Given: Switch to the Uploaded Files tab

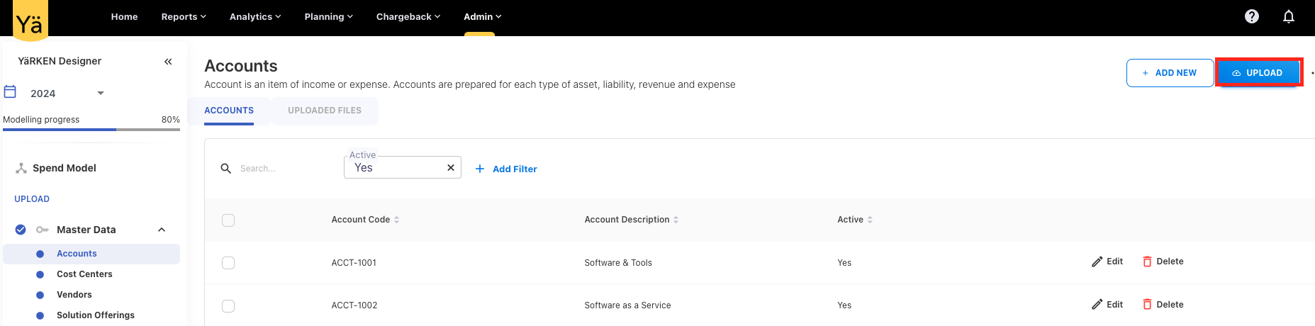Looking at the screenshot, I should (x=325, y=111).
